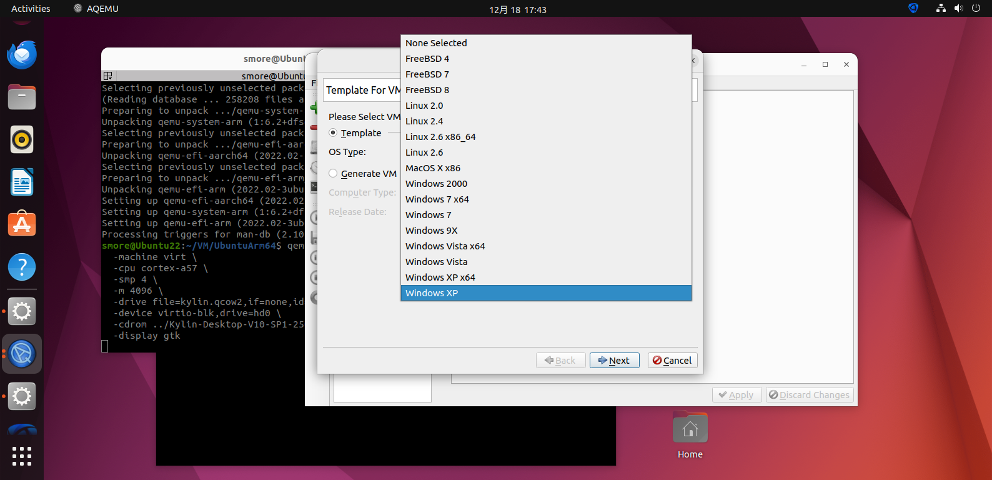Select the plain Windows Vista template
The height and width of the screenshot is (480, 992).
tap(546, 262)
